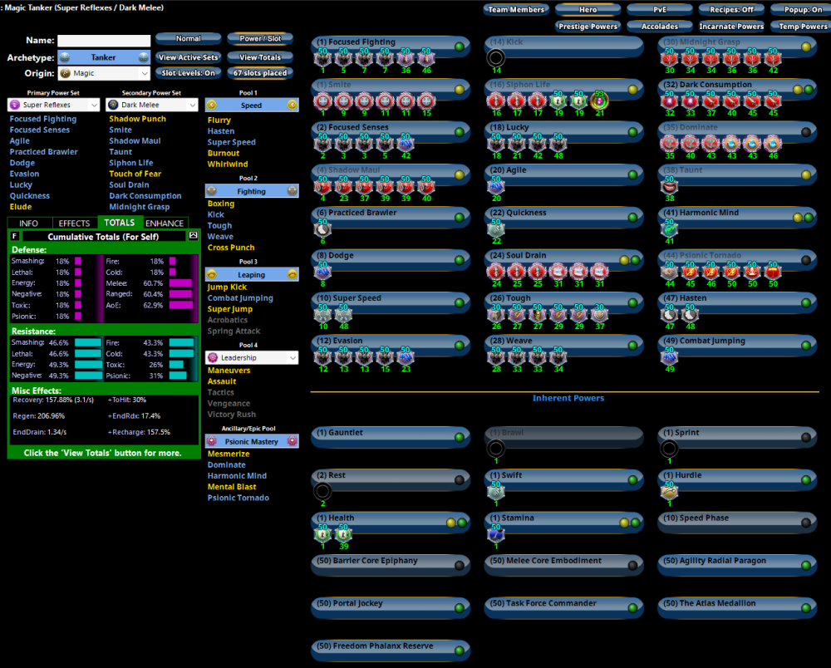Open the Incarnate Powers button
Image resolution: width=831 pixels, height=668 pixels.
[x=731, y=27]
